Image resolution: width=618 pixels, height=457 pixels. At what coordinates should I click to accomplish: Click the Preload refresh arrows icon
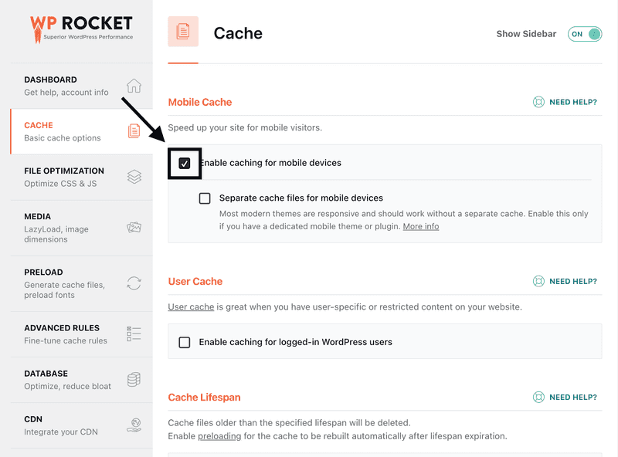point(134,283)
